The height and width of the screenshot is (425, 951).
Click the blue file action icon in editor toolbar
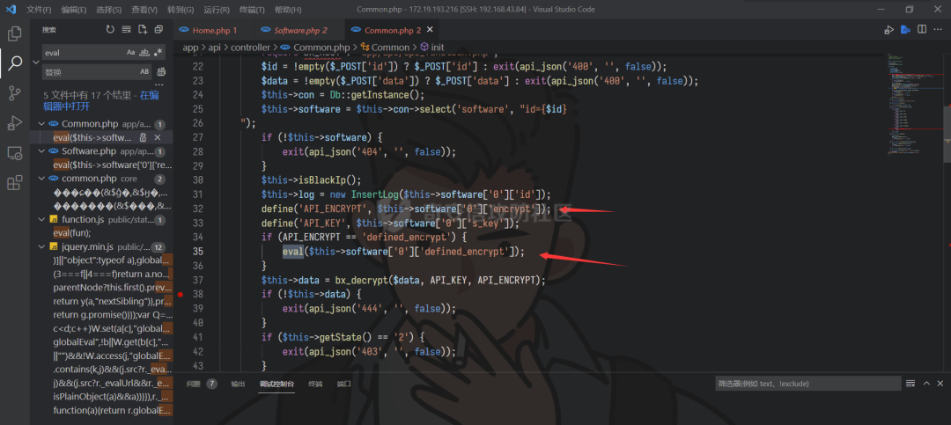(905, 30)
